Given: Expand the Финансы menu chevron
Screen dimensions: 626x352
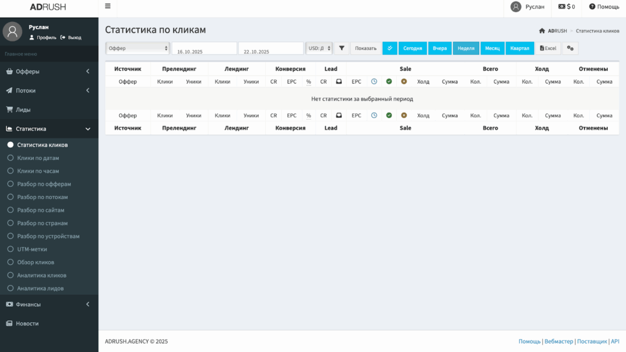Looking at the screenshot, I should [88, 304].
